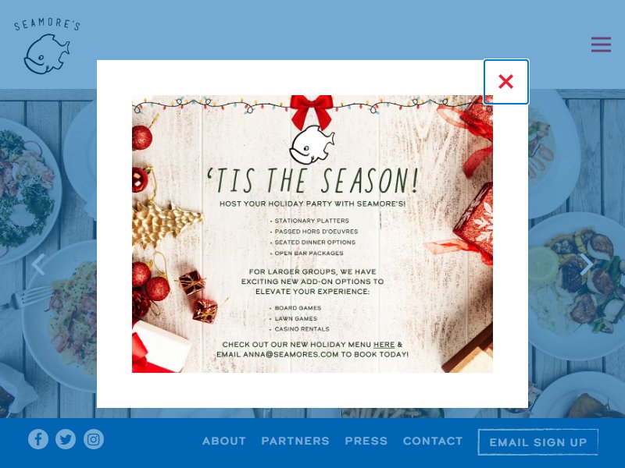
Task: Open the Contact page
Action: (x=433, y=441)
